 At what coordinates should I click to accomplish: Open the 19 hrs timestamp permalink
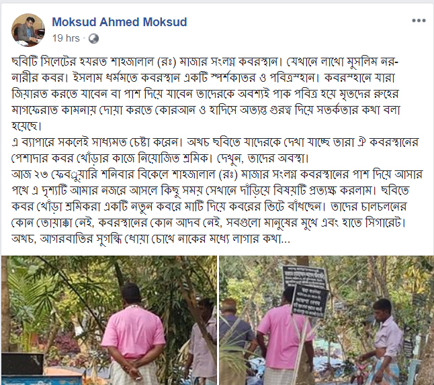pos(66,38)
